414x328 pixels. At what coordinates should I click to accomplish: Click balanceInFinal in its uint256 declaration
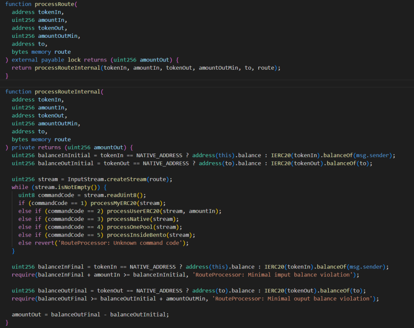[61, 267]
